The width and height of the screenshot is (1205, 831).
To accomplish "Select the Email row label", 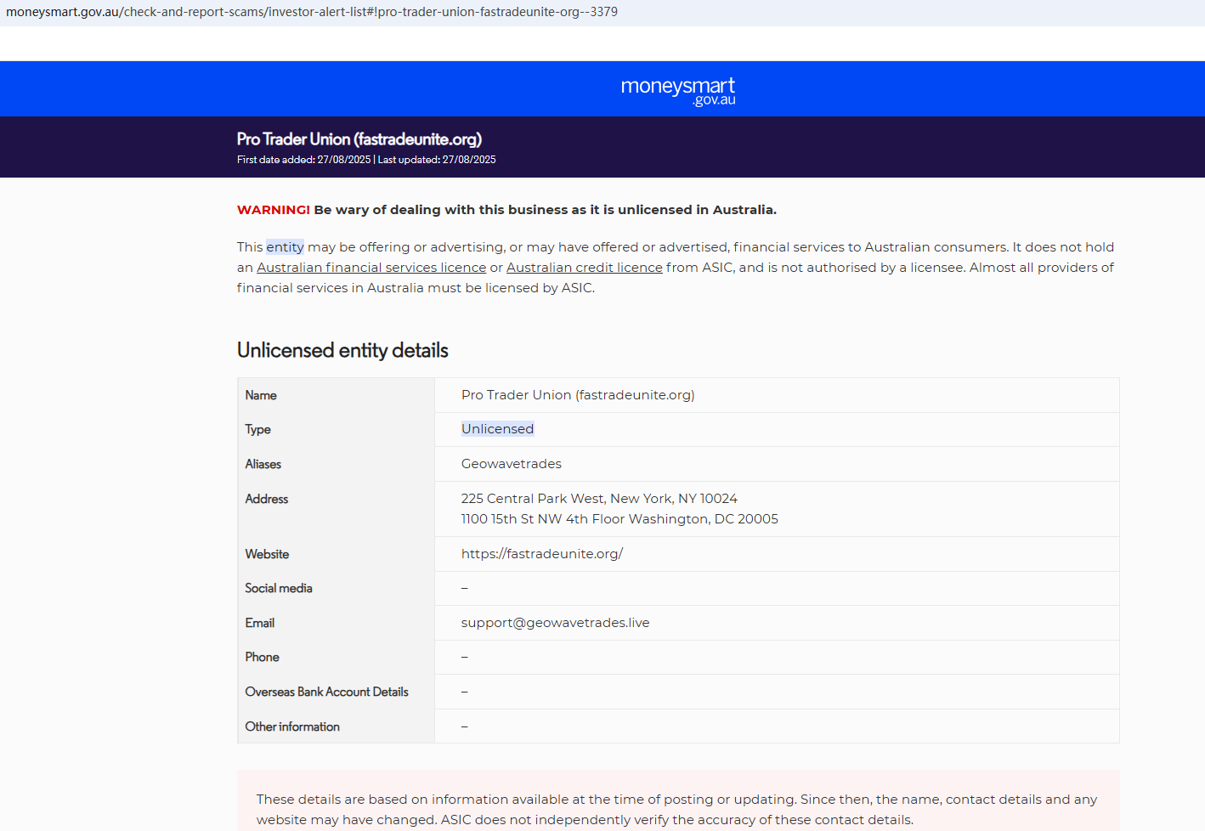I will coord(260,623).
